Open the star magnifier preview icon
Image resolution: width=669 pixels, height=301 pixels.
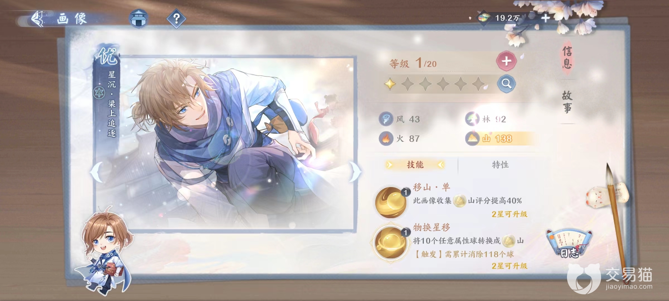[x=506, y=84]
